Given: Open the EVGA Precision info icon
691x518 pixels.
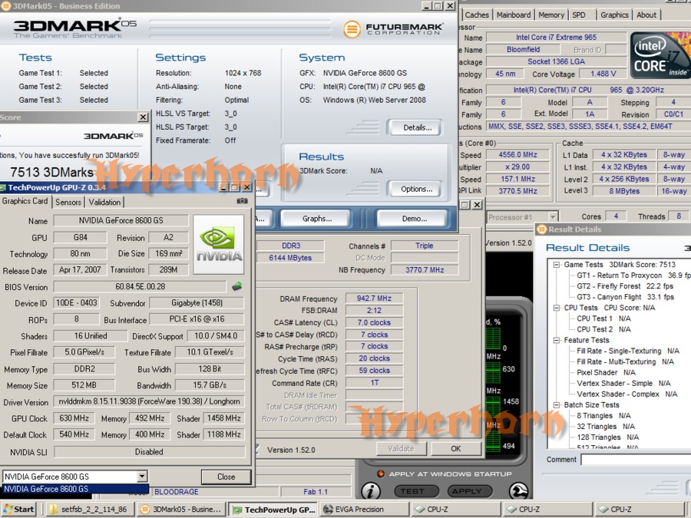Looking at the screenshot, I should tap(371, 490).
